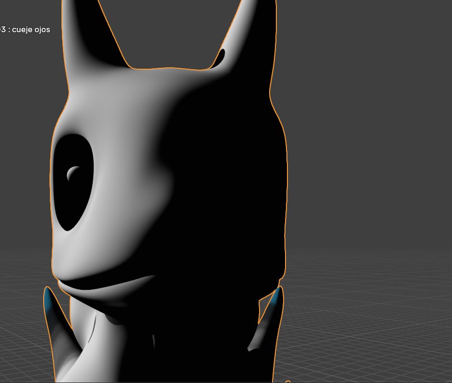Viewport: 452px width, 383px height.
Task: Click the empty viewport space between the ears
Action: point(170,32)
